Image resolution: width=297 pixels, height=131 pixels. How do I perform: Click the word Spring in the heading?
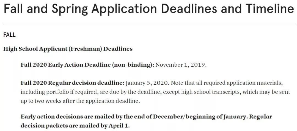[x=70, y=9]
